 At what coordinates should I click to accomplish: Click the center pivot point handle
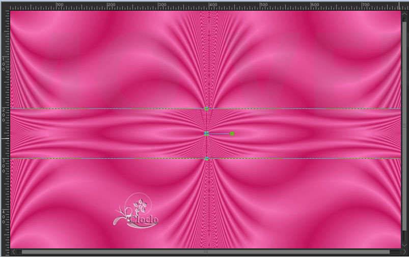206,134
